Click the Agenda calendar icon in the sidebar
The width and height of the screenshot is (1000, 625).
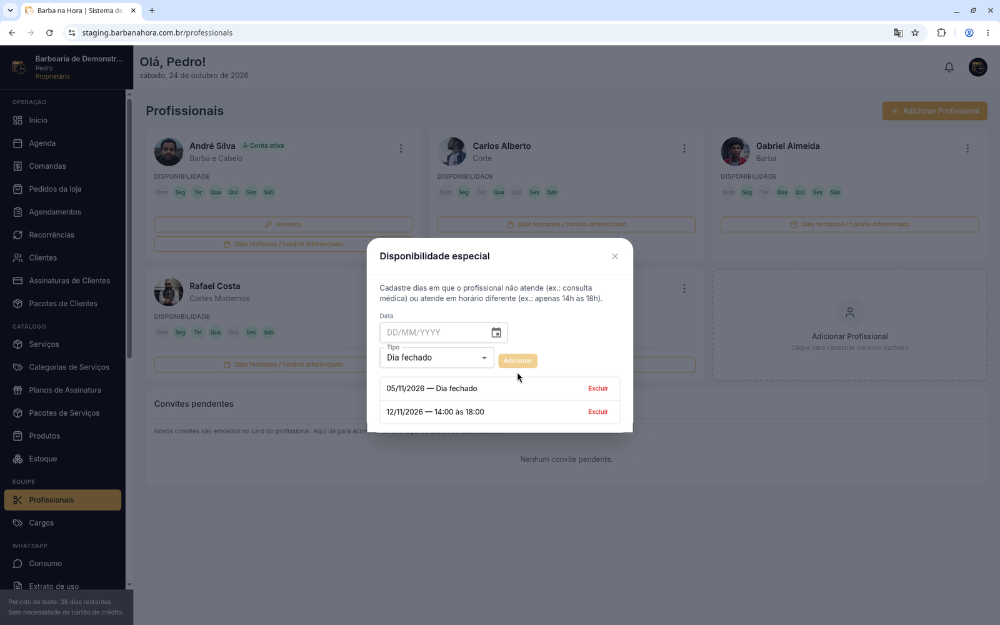click(x=17, y=143)
